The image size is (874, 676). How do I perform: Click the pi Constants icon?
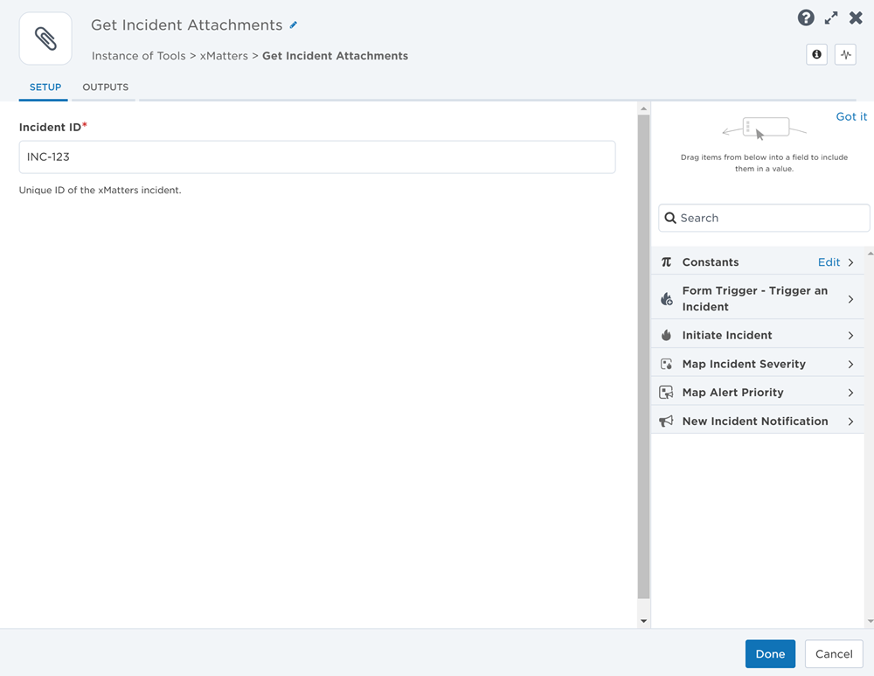[666, 262]
